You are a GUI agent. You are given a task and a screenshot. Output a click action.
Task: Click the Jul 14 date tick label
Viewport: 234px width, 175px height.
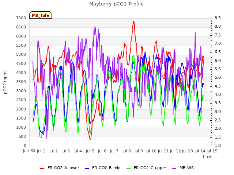(200, 151)
